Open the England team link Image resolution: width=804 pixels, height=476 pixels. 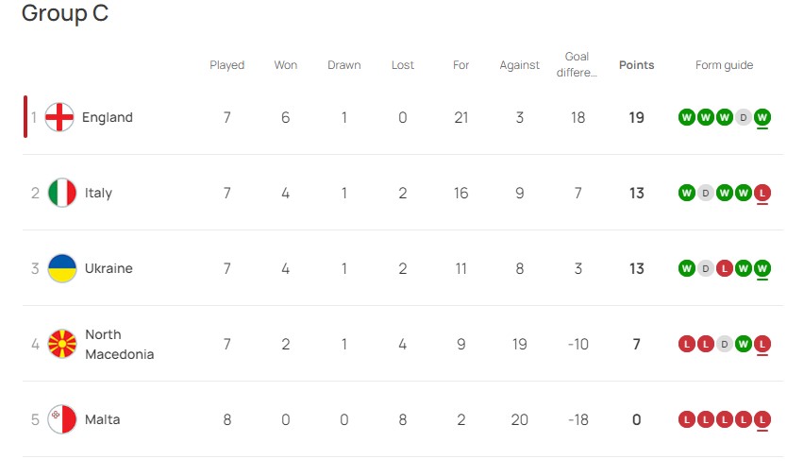coord(108,117)
